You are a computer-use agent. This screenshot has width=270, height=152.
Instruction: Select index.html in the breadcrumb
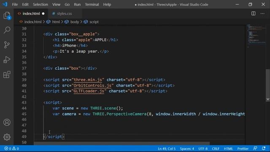pos(33,22)
